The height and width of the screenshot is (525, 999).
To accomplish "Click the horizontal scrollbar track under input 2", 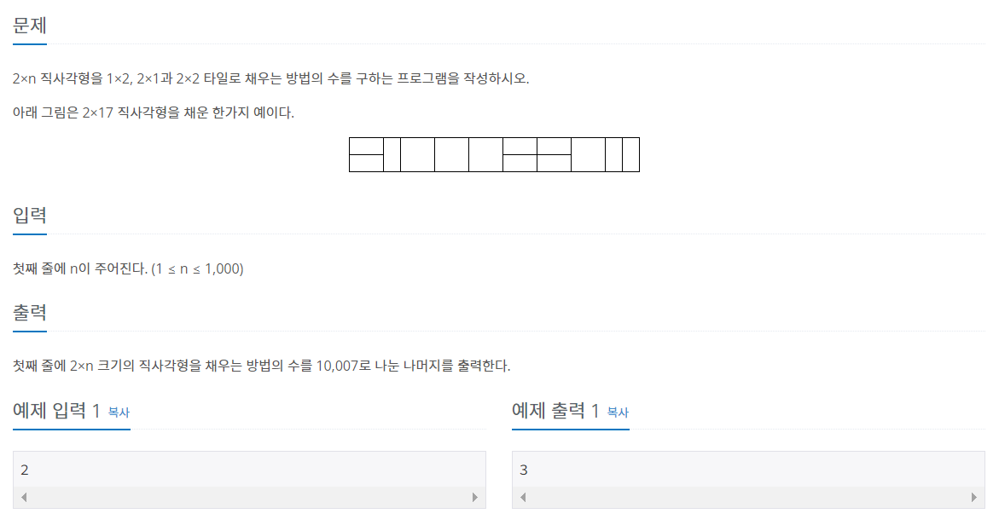I will tap(249, 497).
